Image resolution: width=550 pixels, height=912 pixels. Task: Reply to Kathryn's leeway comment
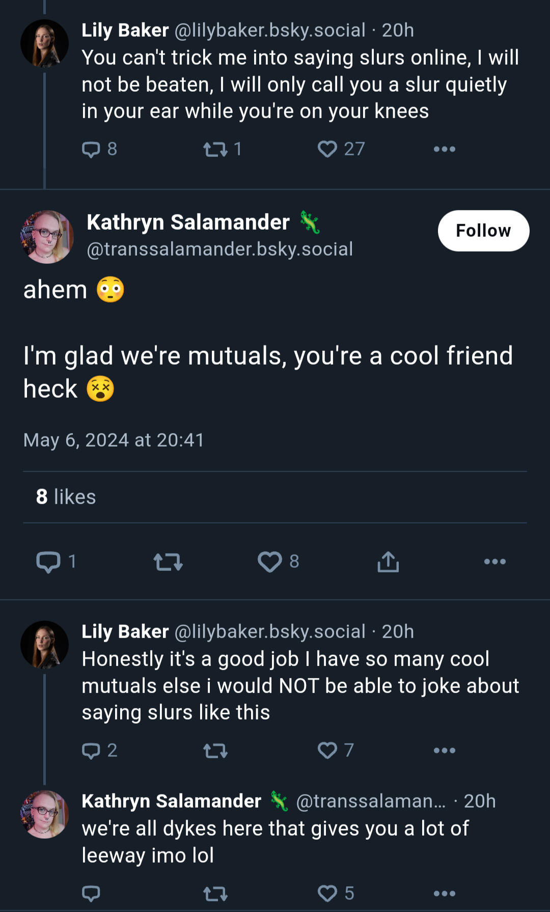[x=91, y=894]
